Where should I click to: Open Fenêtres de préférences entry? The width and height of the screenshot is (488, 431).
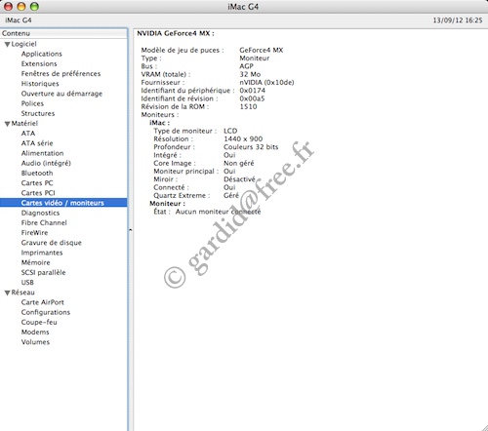[x=61, y=74]
